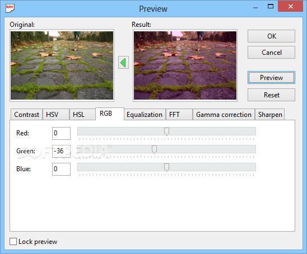The image size is (307, 254).
Task: Click the Reset button
Action: pyautogui.click(x=271, y=95)
